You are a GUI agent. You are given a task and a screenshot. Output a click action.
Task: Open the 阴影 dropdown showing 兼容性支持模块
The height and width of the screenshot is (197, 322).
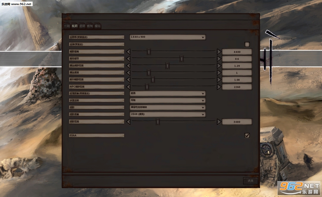[x=168, y=107]
